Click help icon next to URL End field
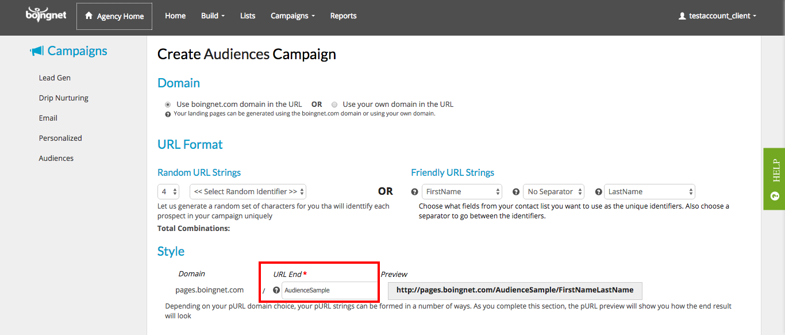The height and width of the screenshot is (335, 785). coord(276,291)
